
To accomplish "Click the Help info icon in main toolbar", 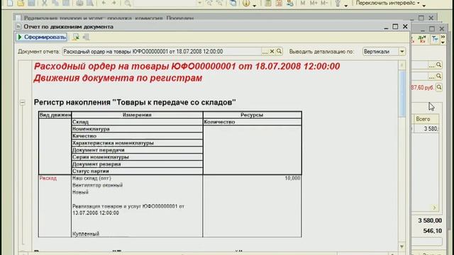I will 246,3.
